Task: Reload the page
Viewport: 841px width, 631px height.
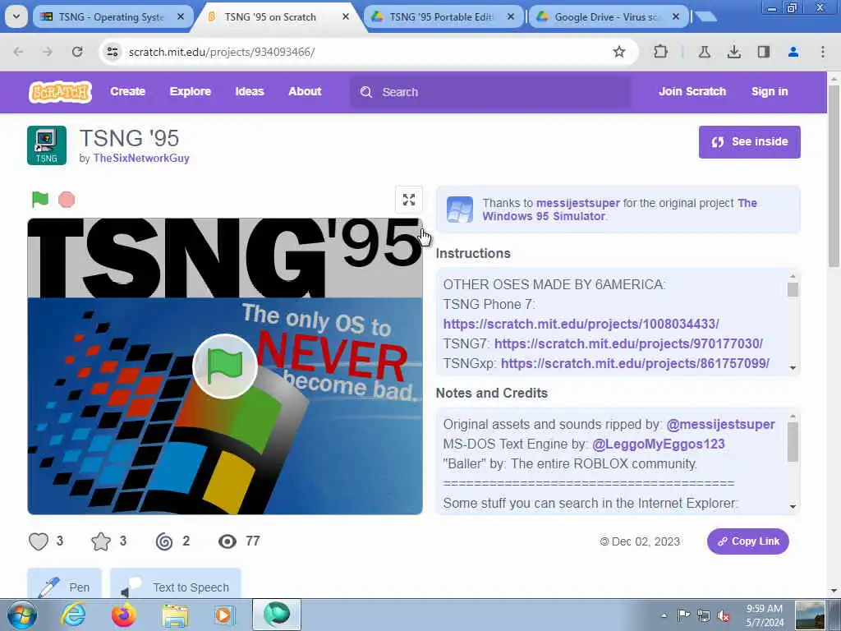Action: point(77,52)
